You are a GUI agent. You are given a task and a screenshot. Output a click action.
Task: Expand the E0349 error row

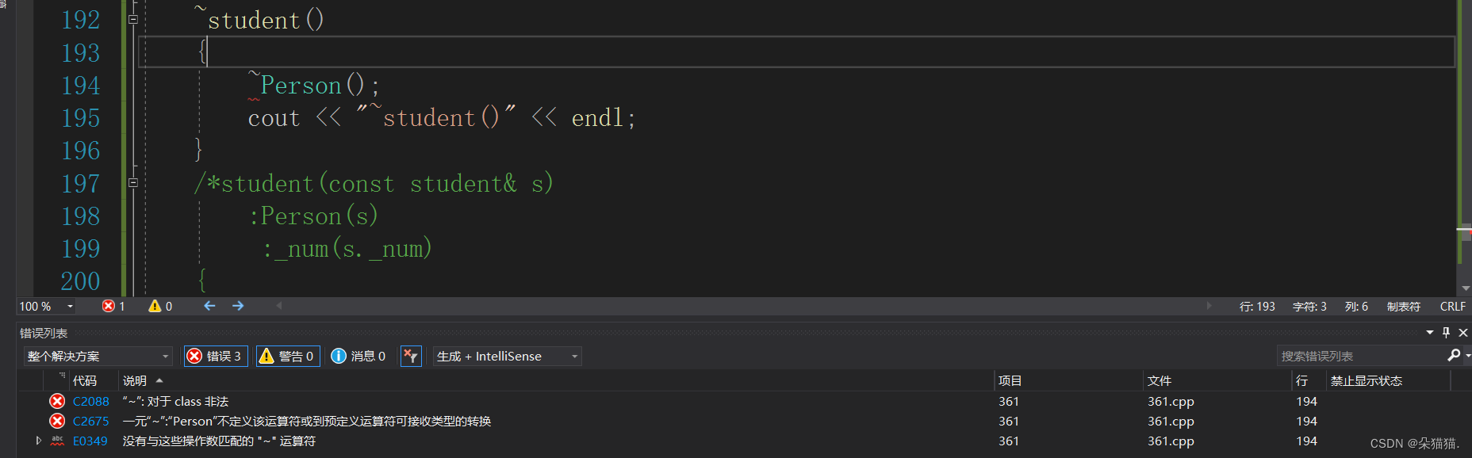pyautogui.click(x=38, y=441)
